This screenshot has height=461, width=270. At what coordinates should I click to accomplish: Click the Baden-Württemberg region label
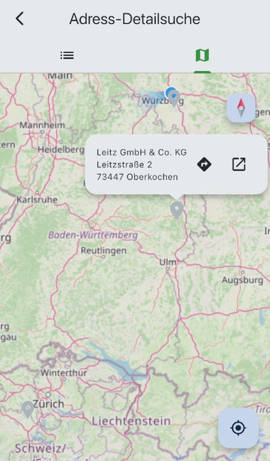[93, 235]
